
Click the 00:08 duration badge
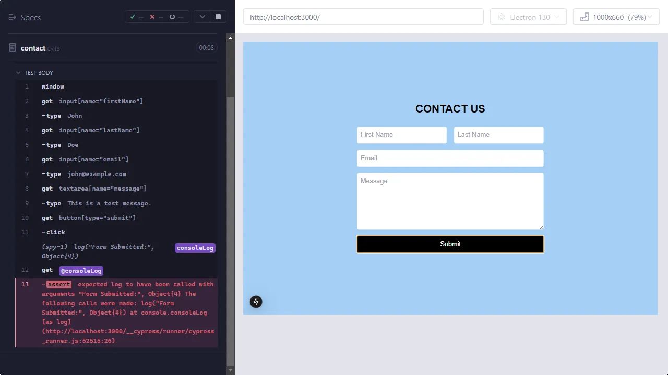(206, 48)
